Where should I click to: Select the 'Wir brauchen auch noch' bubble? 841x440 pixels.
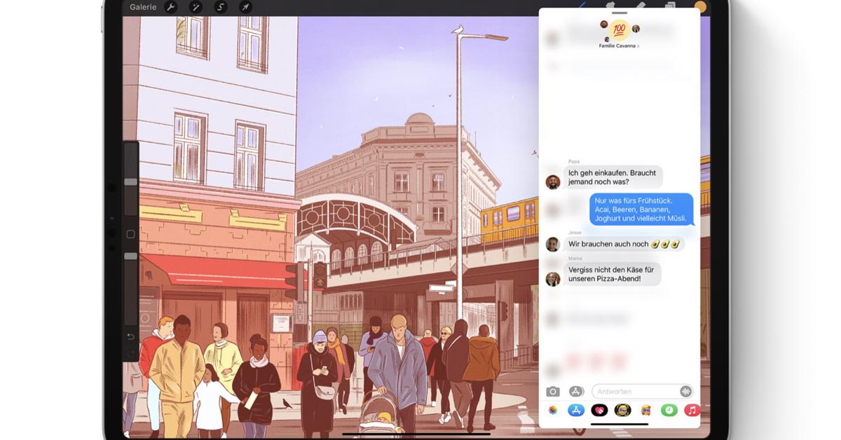tap(624, 244)
